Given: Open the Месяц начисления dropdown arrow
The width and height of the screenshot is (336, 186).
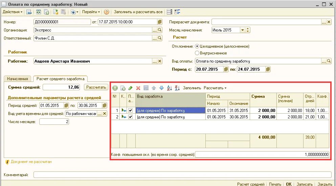Looking at the screenshot, I should click(242, 30).
